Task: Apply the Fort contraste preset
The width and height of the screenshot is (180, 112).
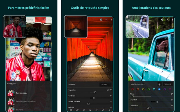Action: [29, 93]
